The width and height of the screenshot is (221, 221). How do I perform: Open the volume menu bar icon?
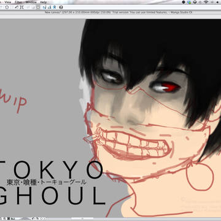pyautogui.click(x=217, y=2)
